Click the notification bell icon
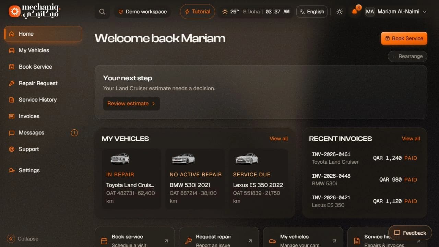Screen dimensions: 439x247 (x=355, y=12)
